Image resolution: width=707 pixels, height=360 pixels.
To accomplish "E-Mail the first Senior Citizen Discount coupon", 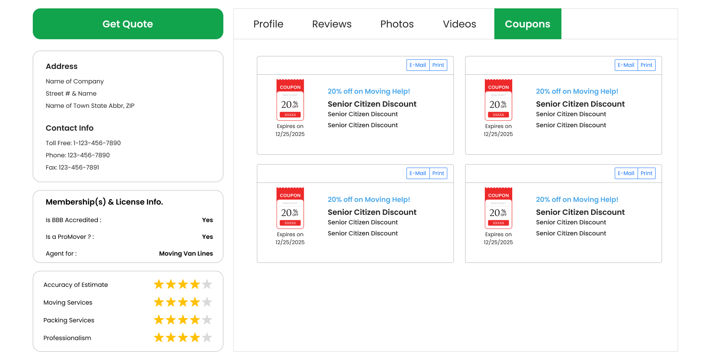I will tap(417, 65).
